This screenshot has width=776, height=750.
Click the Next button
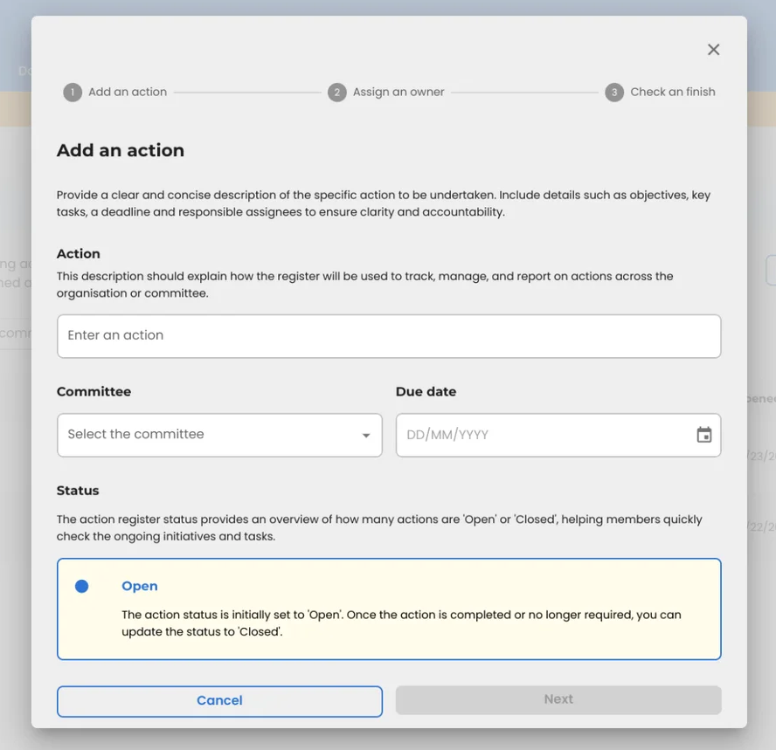click(558, 699)
